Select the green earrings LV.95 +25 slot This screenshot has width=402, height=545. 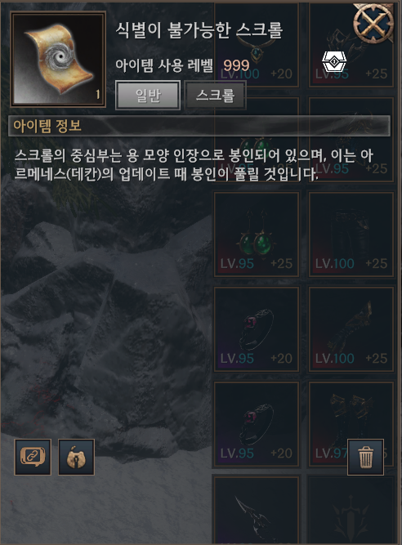(x=257, y=235)
